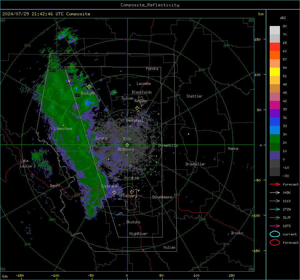
Task: Click the magenta 18TS arrow symbol
Action: [x=275, y=226]
